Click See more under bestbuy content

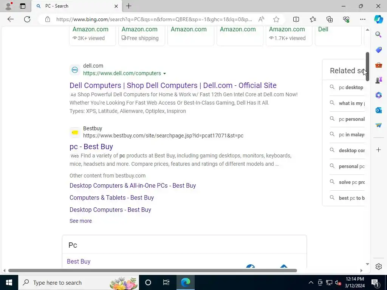tap(80, 221)
